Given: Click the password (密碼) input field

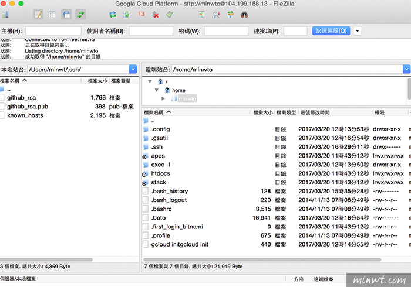Looking at the screenshot, I should (x=226, y=31).
